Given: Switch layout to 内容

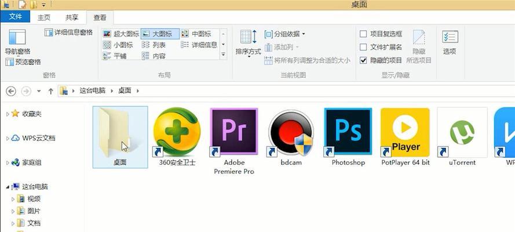Looking at the screenshot, I should pyautogui.click(x=154, y=56).
